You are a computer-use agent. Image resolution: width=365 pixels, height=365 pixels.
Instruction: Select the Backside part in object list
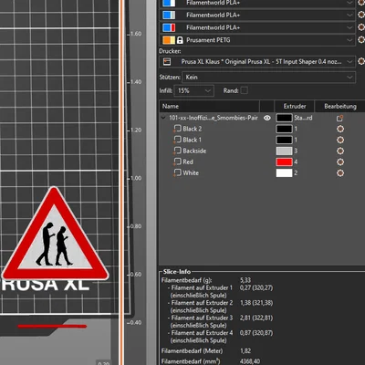pos(194,151)
